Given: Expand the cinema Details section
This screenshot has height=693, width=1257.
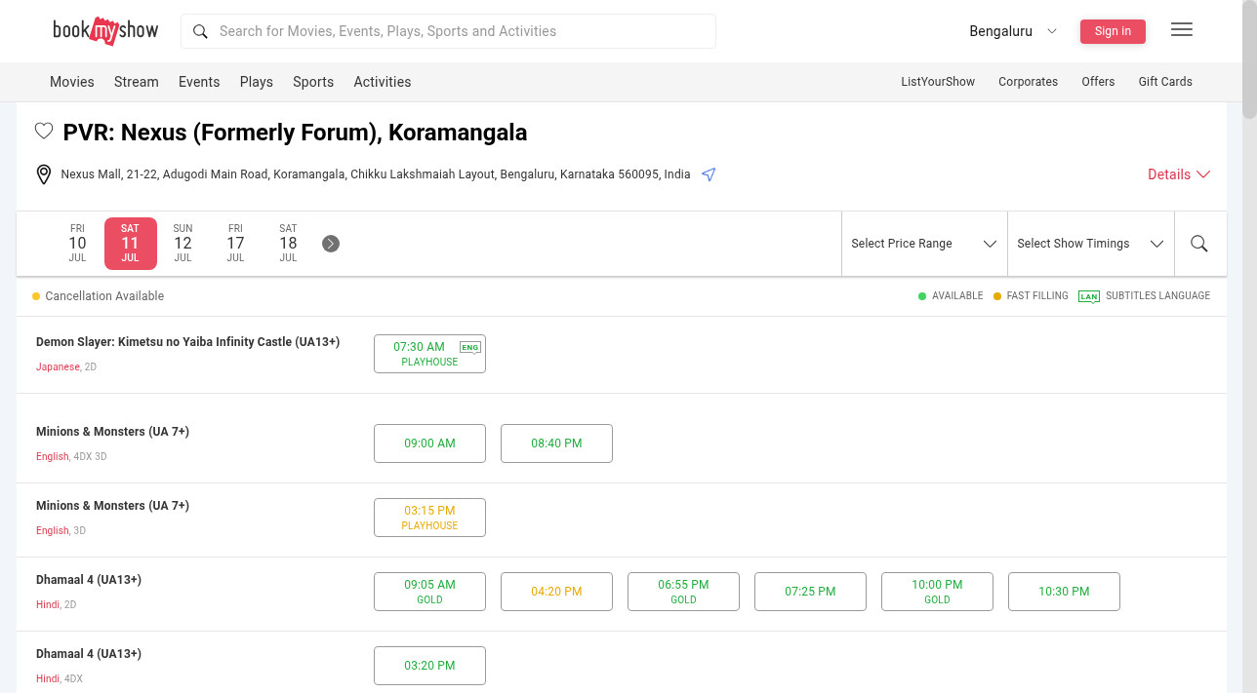Looking at the screenshot, I should point(1179,174).
